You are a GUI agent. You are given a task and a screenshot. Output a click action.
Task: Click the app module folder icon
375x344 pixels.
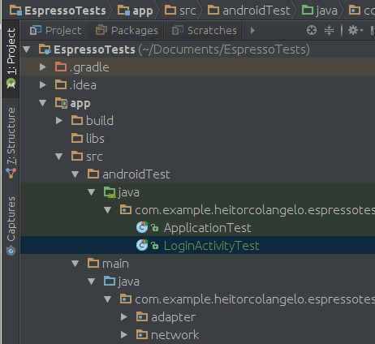pos(61,103)
